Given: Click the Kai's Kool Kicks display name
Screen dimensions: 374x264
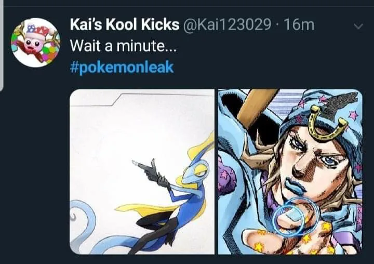Looking at the screenshot, I should click(x=125, y=24).
